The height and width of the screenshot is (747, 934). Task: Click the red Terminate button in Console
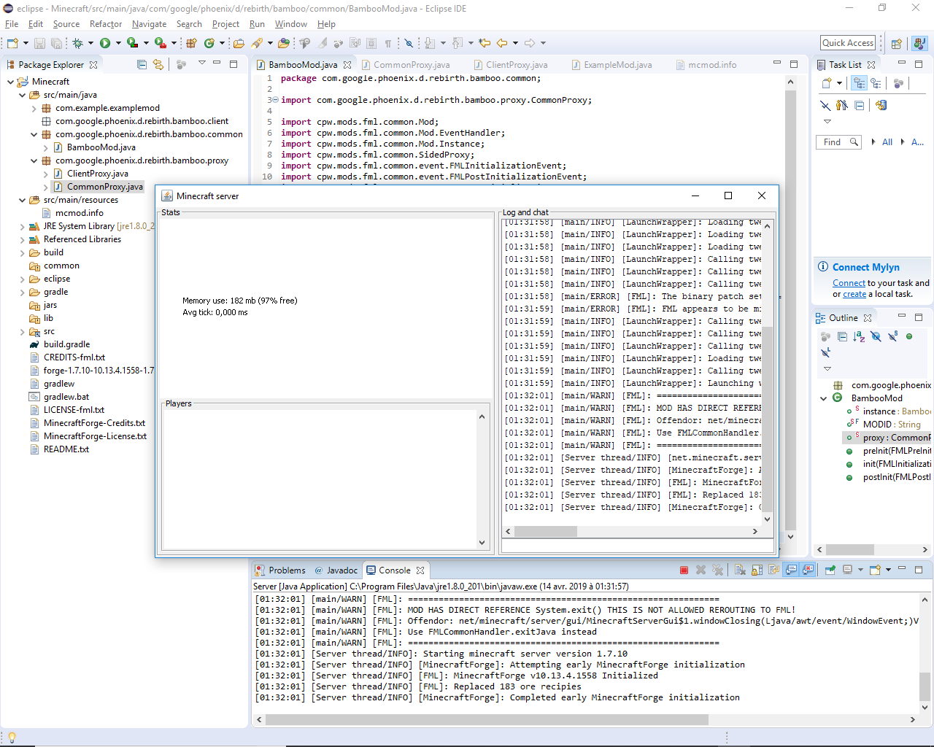coord(684,570)
